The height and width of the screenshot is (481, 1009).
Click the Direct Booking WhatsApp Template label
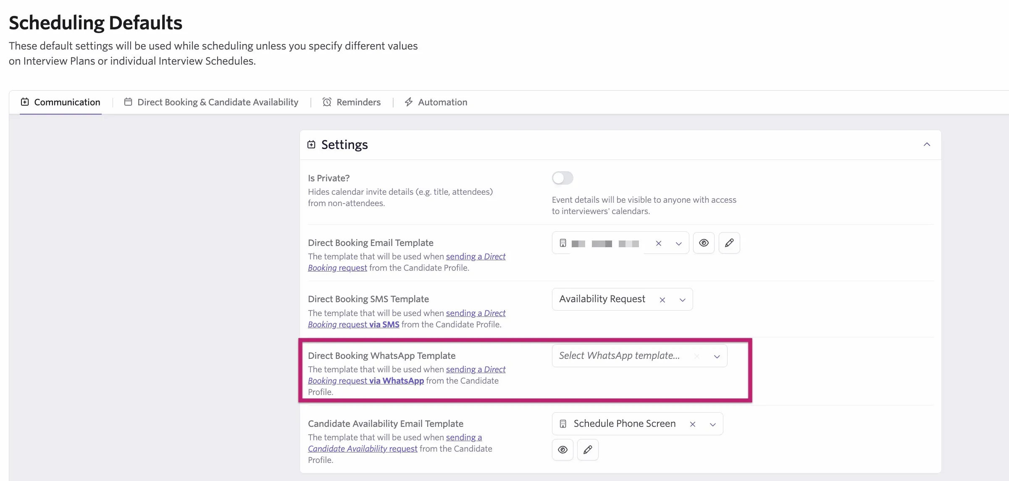click(x=381, y=356)
